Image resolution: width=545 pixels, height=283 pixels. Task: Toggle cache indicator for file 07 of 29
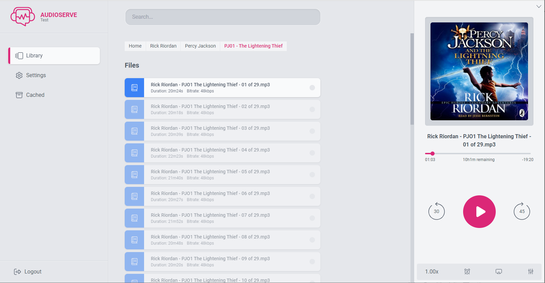pyautogui.click(x=312, y=218)
